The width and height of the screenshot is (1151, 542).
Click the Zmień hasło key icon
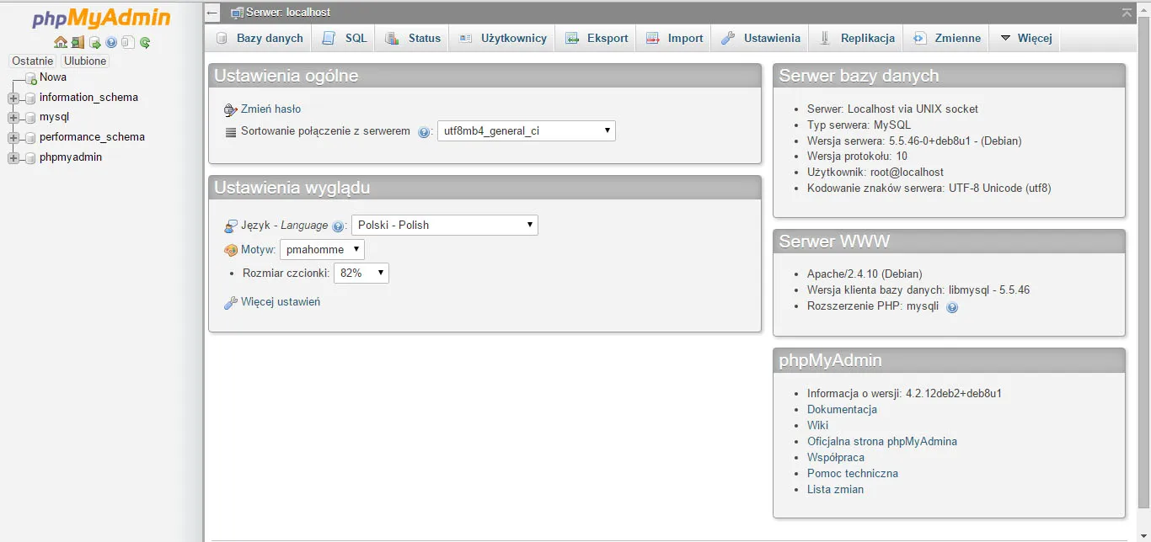231,109
